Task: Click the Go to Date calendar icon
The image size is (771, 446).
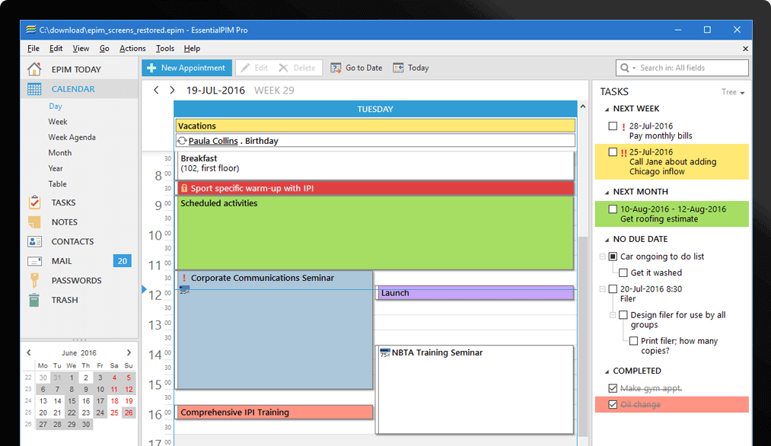Action: 336,68
